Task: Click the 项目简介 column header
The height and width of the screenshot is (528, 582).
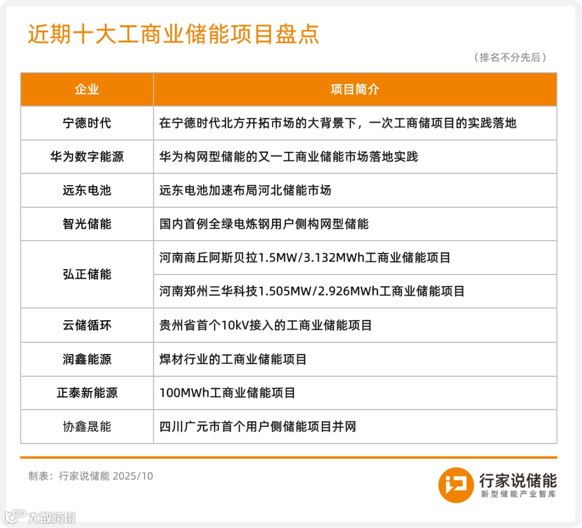Action: pyautogui.click(x=355, y=89)
